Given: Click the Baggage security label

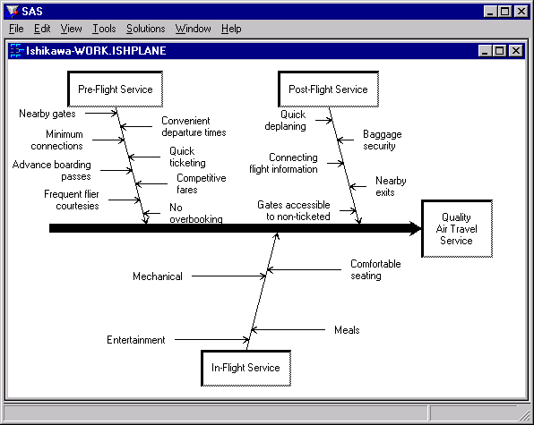Looking at the screenshot, I should pyautogui.click(x=383, y=140).
